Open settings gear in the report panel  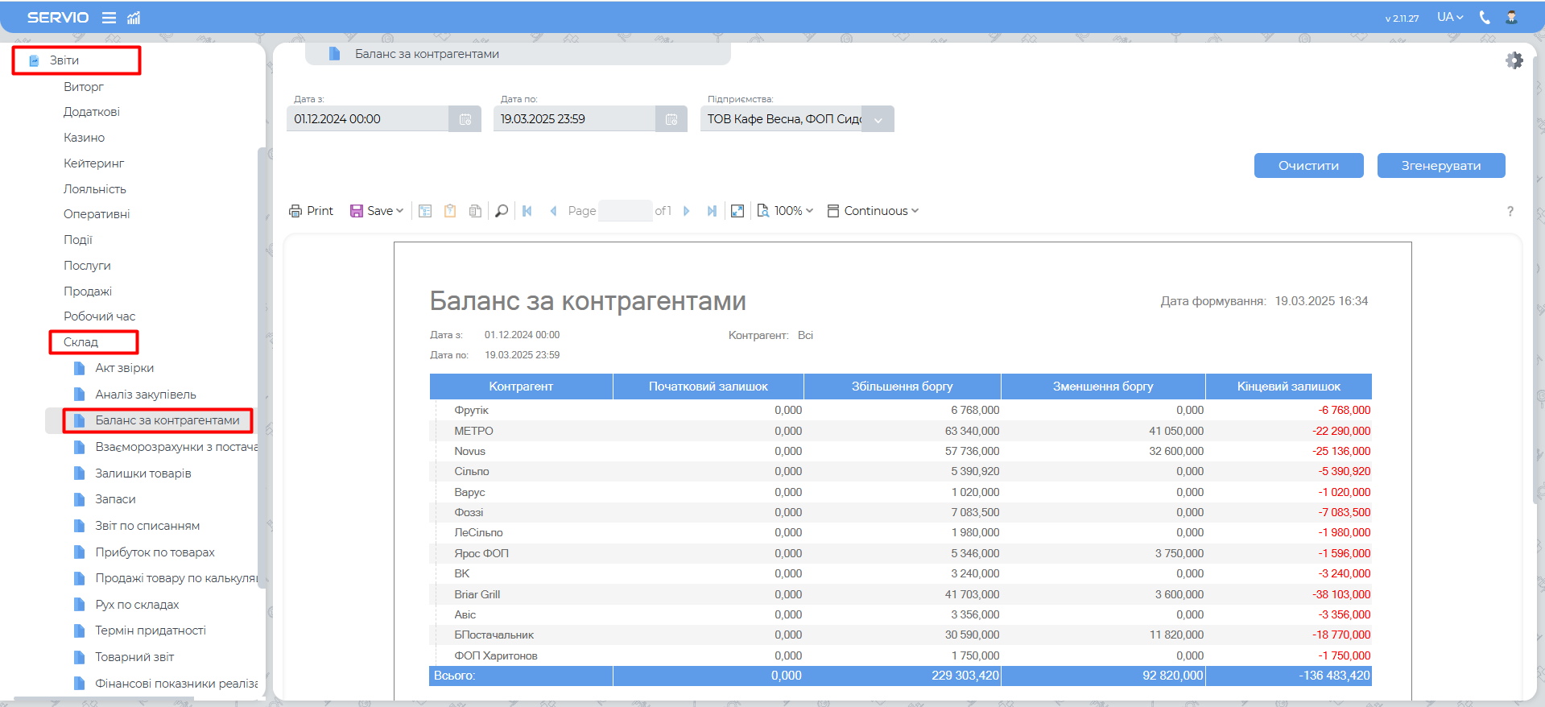pyautogui.click(x=1514, y=60)
